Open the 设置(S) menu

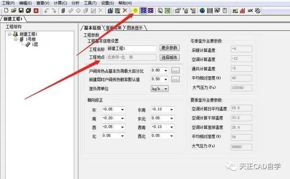point(108,3)
